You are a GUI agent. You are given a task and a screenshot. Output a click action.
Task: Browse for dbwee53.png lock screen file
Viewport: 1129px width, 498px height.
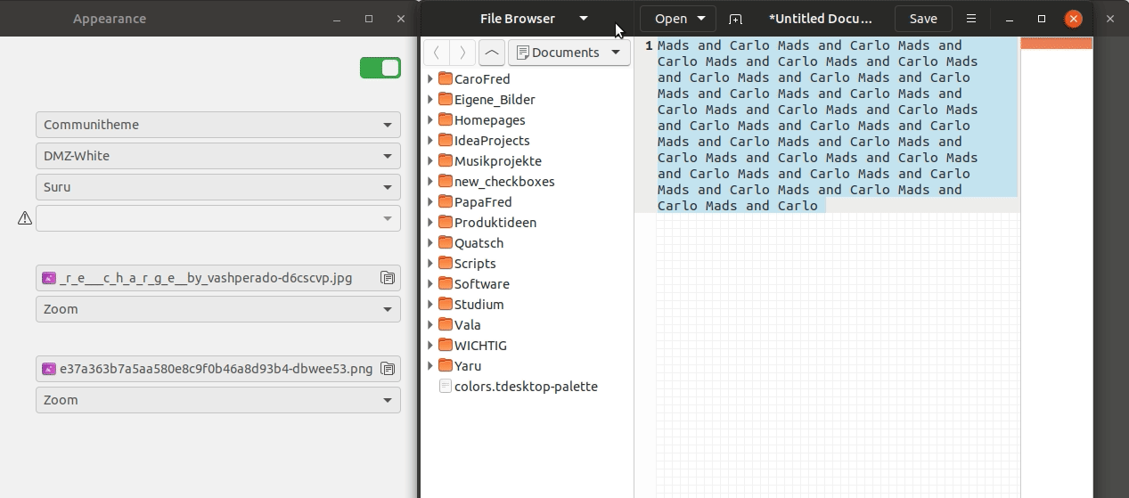tap(388, 369)
